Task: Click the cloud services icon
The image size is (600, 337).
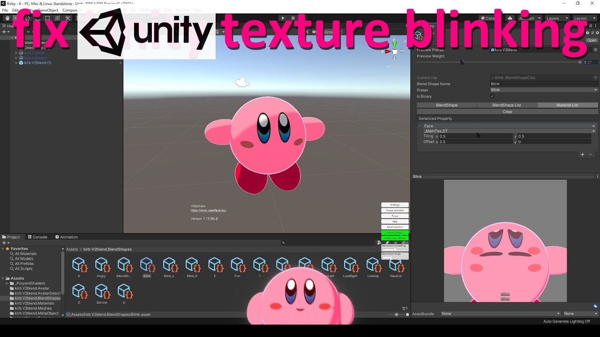Action: click(510, 18)
